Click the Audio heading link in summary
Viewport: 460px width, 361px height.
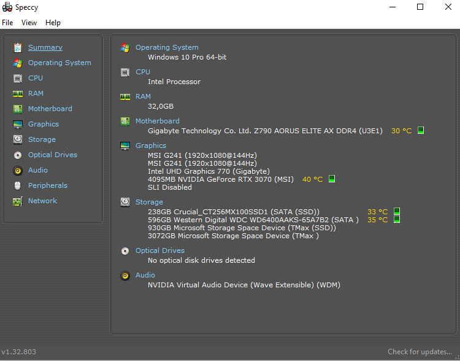[145, 275]
